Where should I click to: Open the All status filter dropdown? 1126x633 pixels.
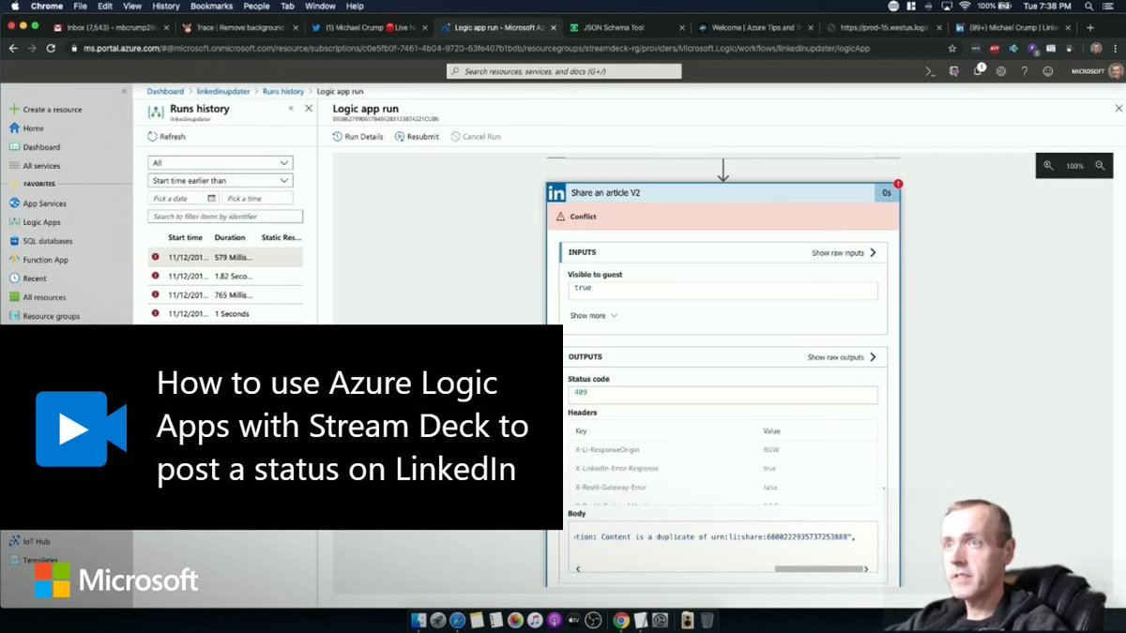click(221, 162)
